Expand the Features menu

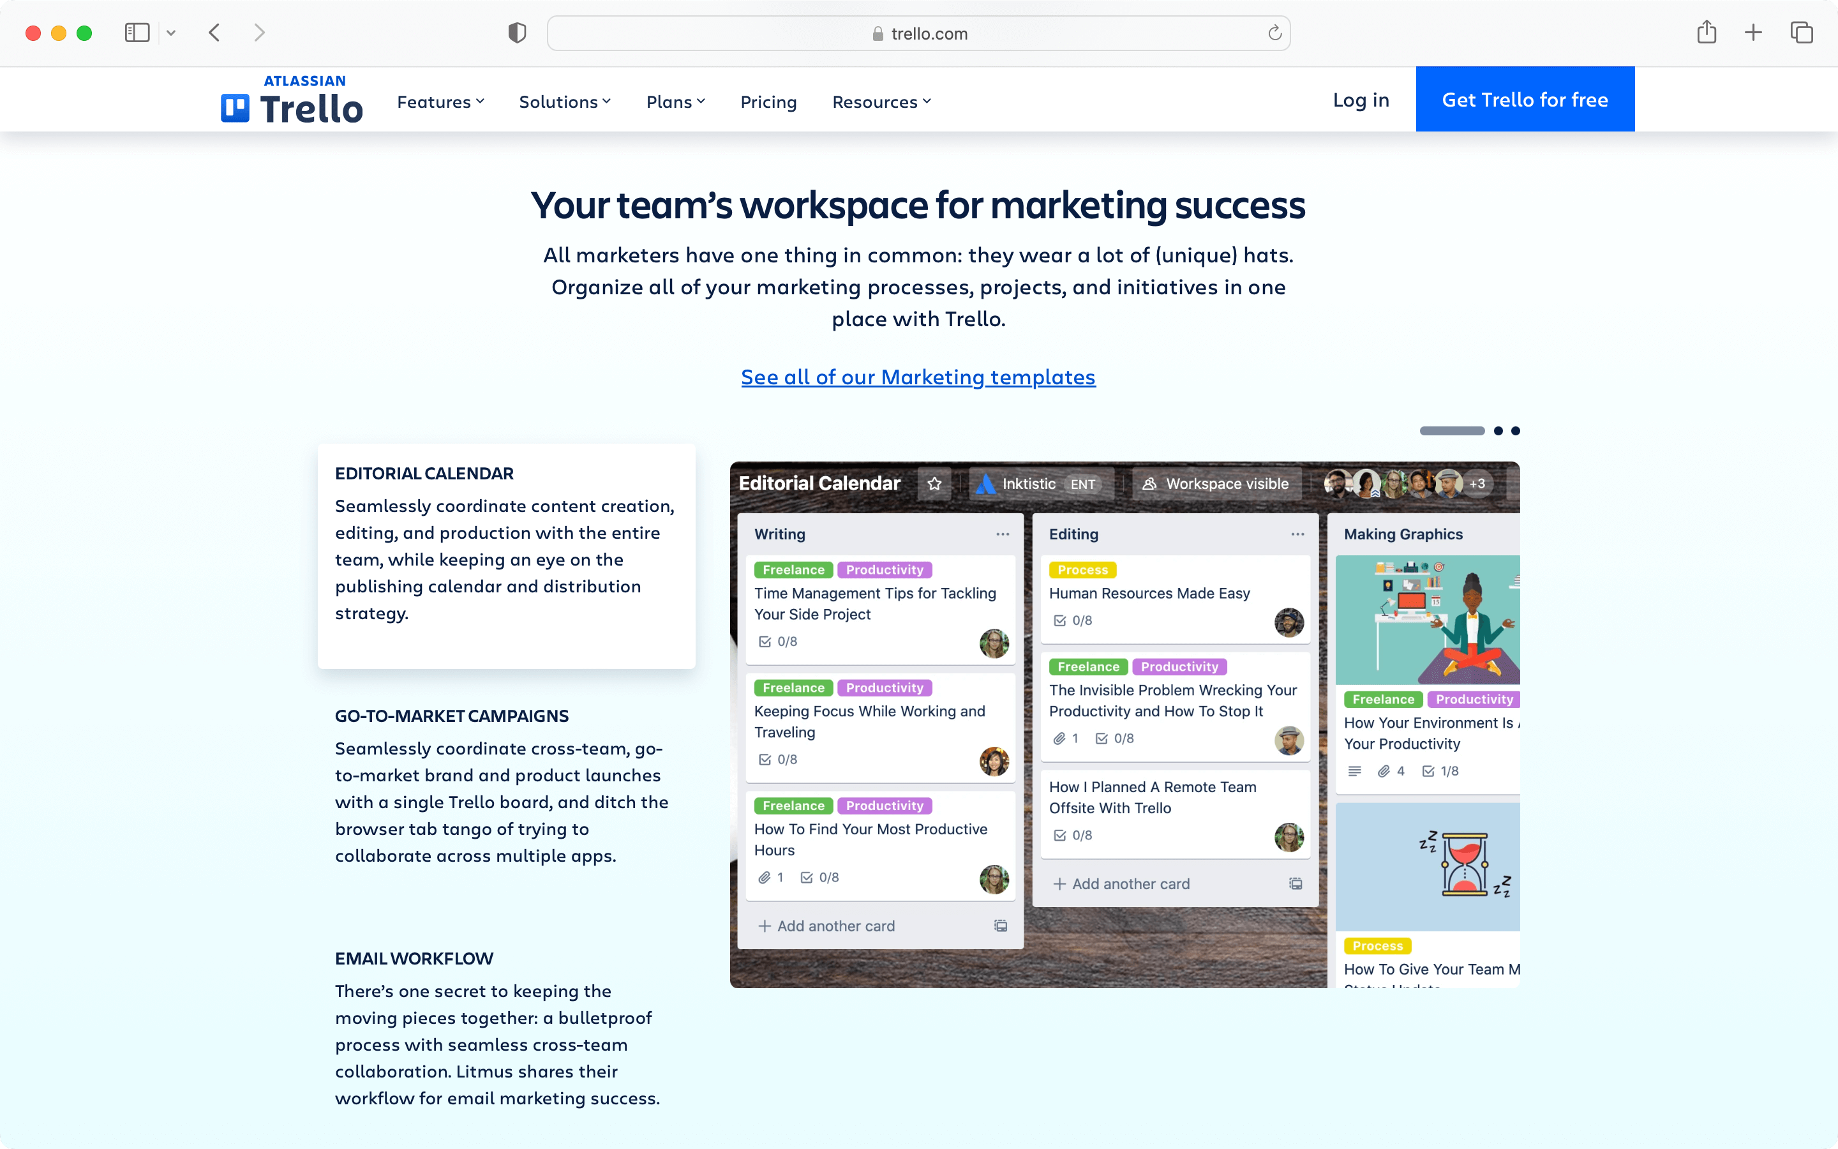440,102
